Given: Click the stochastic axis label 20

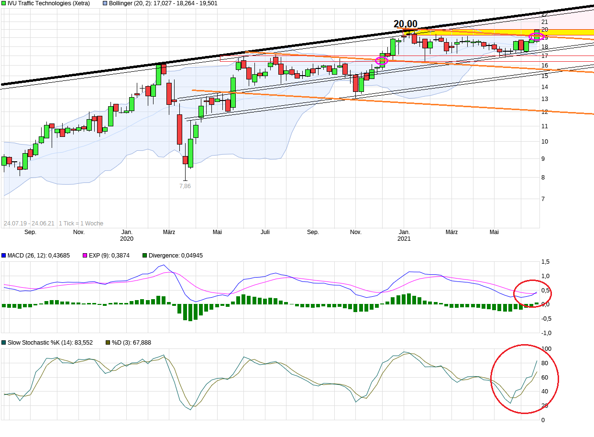Looking at the screenshot, I should click(x=544, y=406).
